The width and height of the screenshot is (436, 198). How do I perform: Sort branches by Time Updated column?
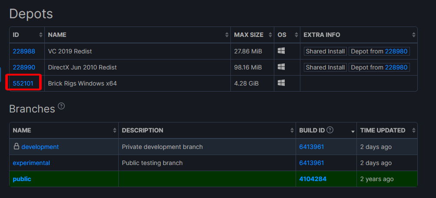pos(413,130)
